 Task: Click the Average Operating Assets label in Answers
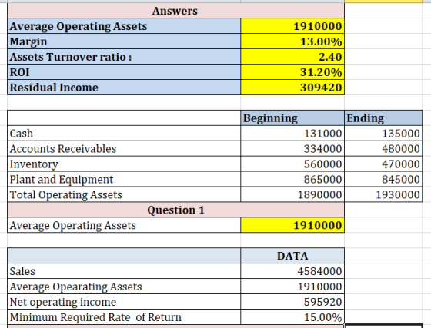click(x=124, y=26)
